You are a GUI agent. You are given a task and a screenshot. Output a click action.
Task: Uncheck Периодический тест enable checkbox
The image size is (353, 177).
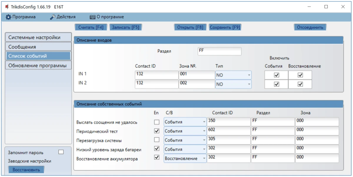[157, 131]
